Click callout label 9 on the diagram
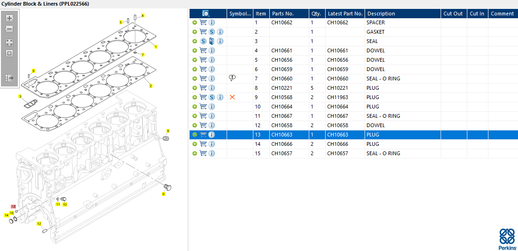 [x=163, y=194]
